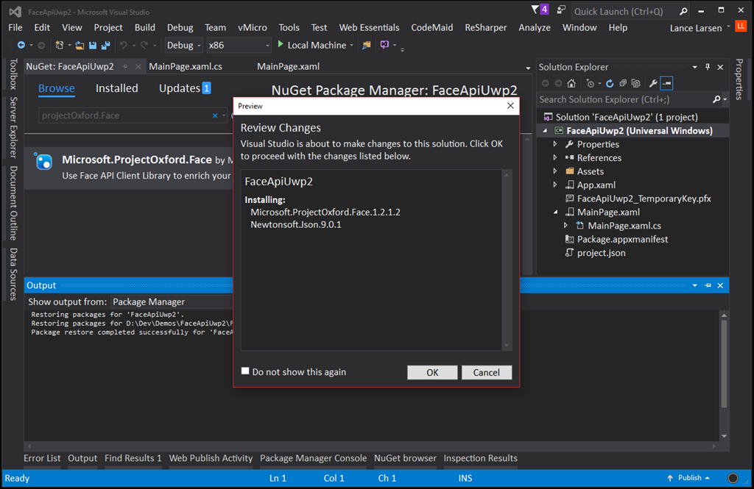This screenshot has height=489, width=754.
Task: Click the Save icon in toolbar
Action: tap(93, 45)
